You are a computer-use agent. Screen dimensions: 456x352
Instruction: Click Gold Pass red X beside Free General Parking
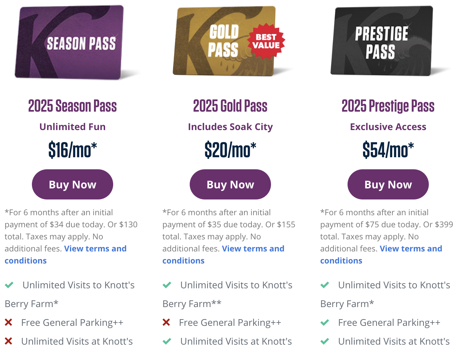166,322
